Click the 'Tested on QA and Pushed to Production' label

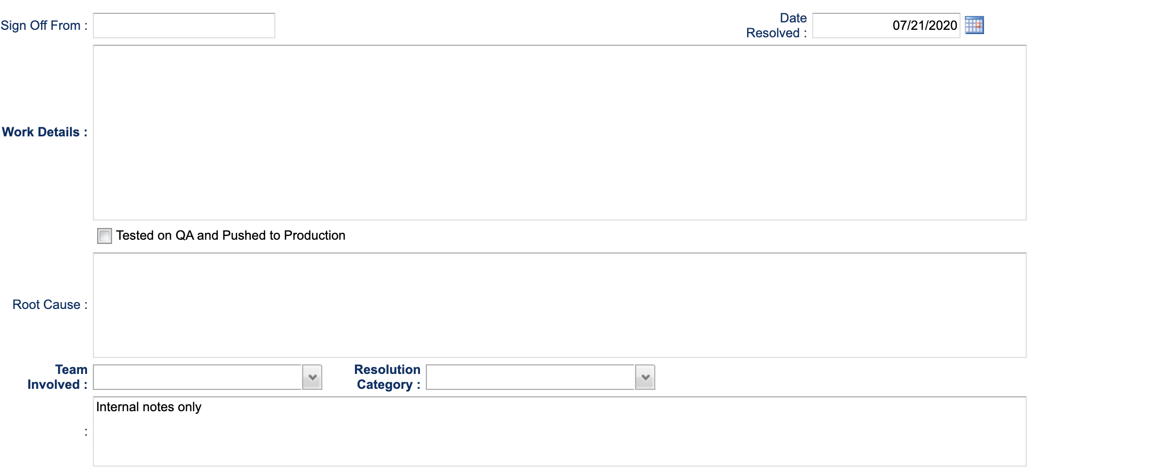pyautogui.click(x=231, y=235)
